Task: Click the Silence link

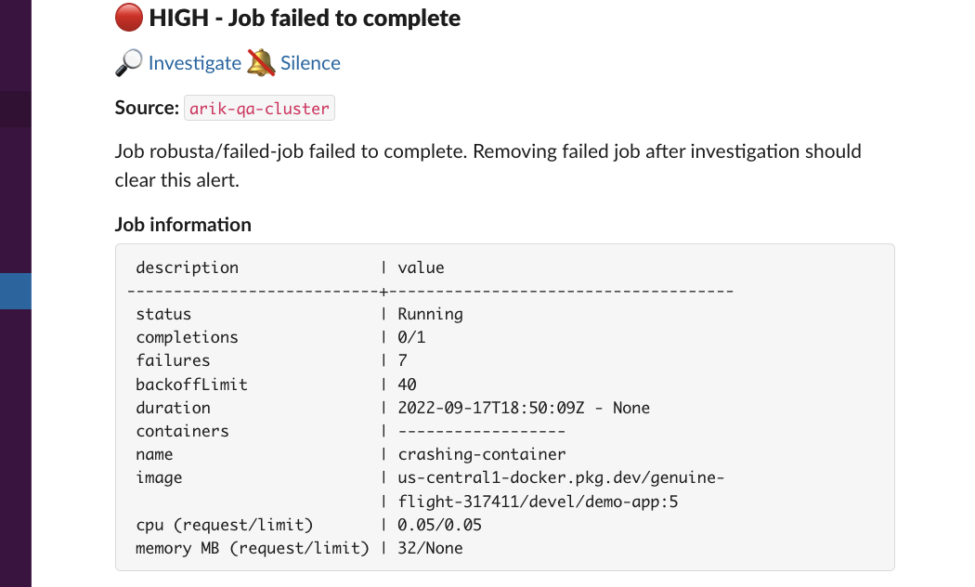Action: point(310,63)
